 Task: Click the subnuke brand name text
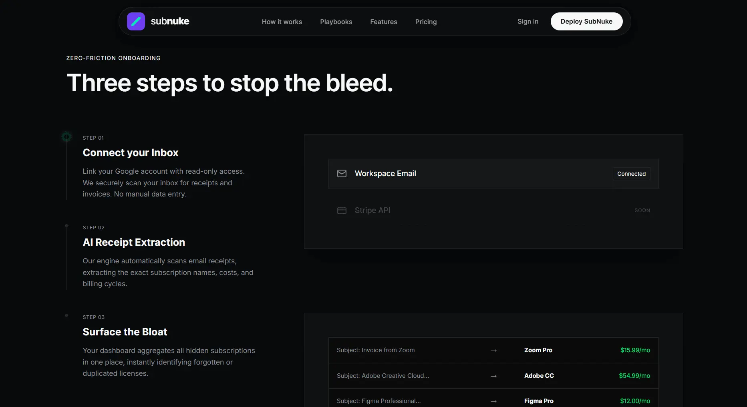[x=170, y=21]
